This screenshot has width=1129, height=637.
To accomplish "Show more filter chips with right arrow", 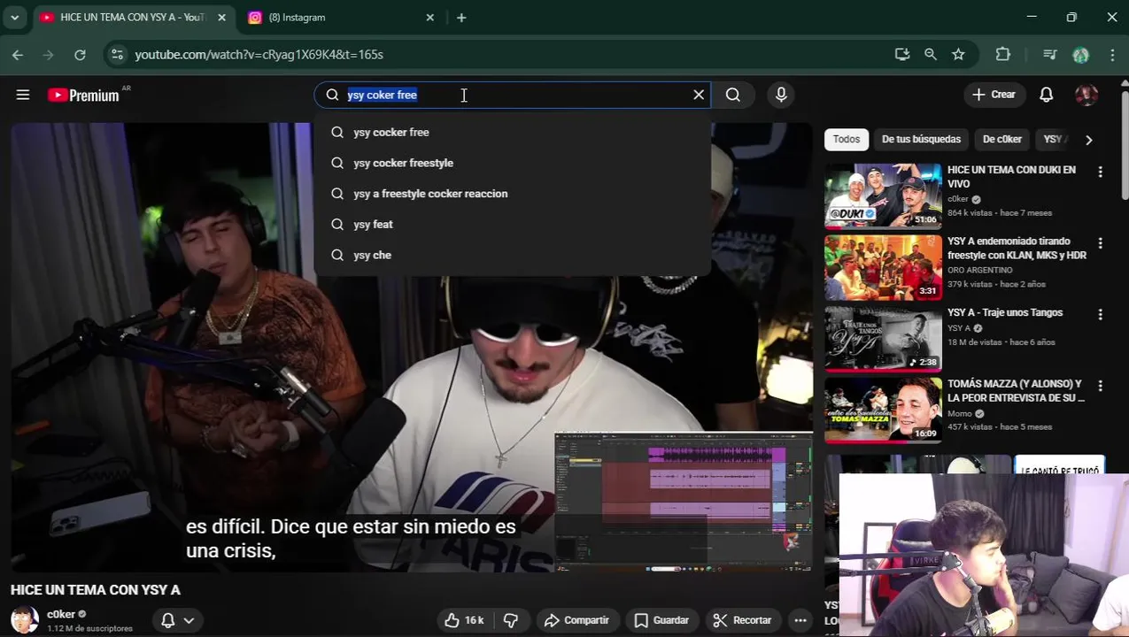I will pyautogui.click(x=1088, y=140).
